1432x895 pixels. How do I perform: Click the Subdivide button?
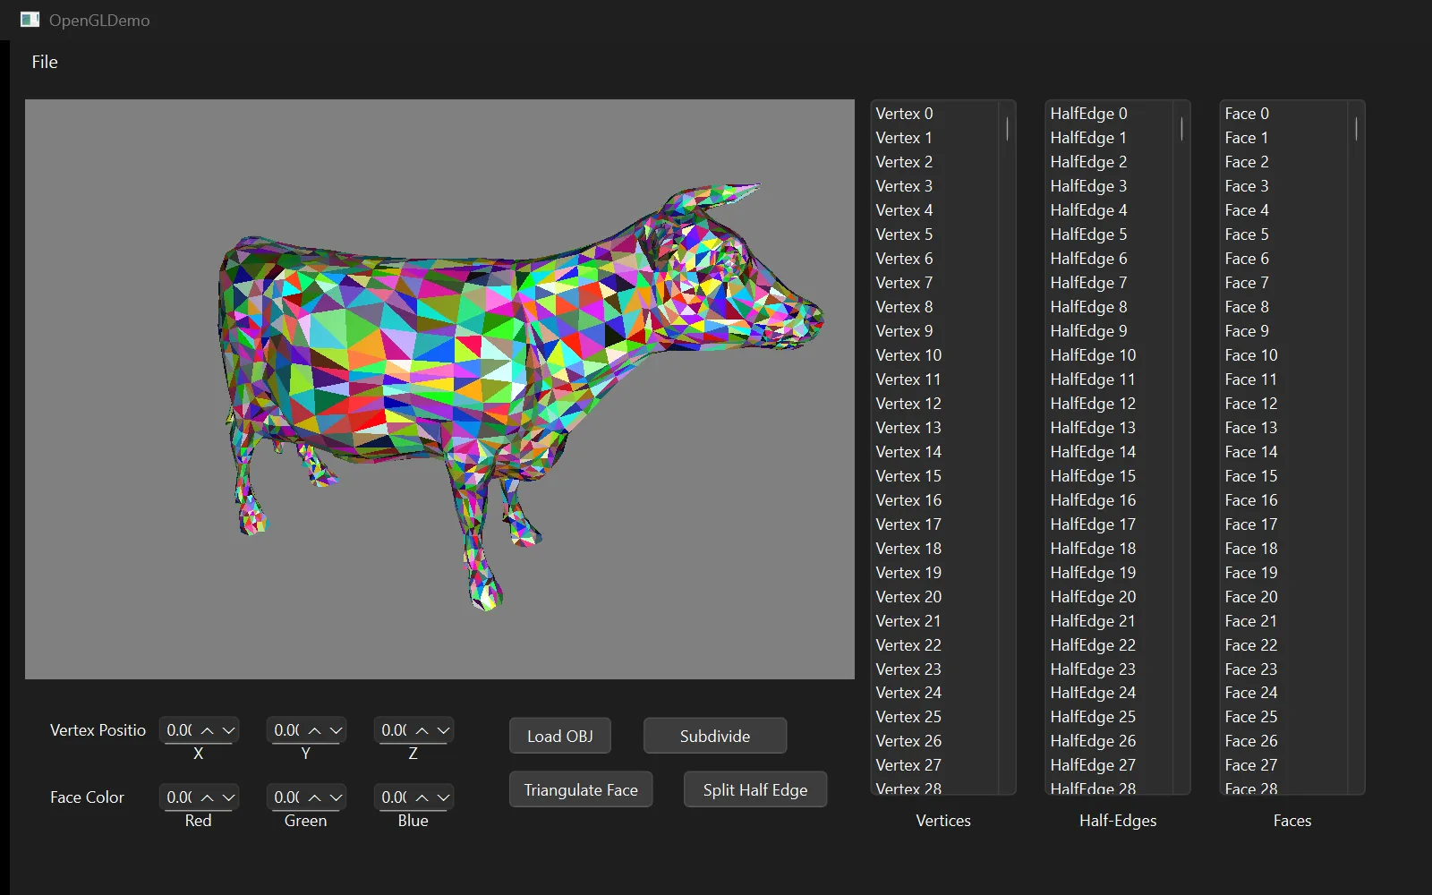point(715,736)
